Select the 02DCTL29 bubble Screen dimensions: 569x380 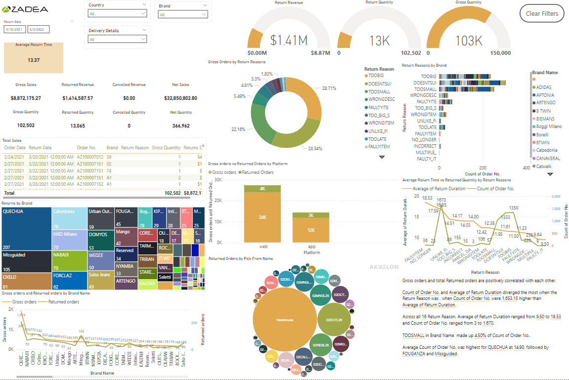[x=334, y=320]
